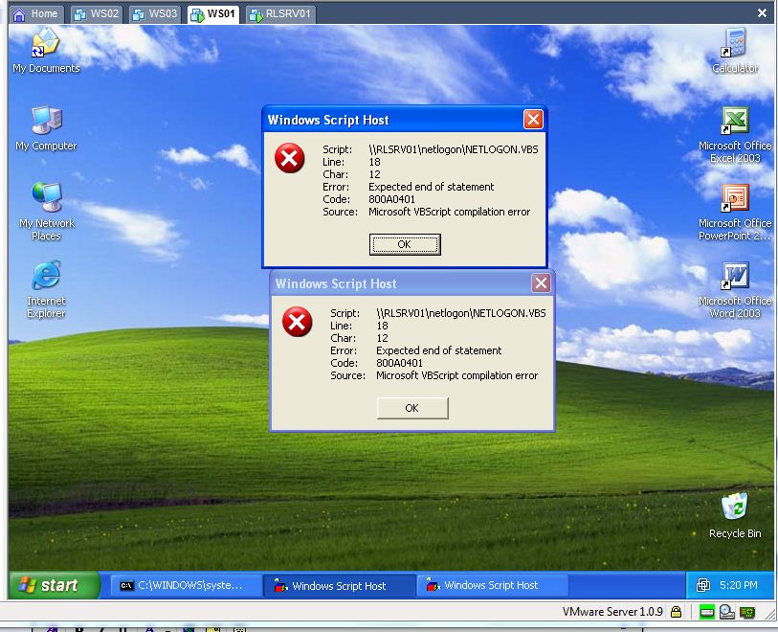
Task: Activate first Windows Script Host taskbar button
Action: (x=340, y=585)
